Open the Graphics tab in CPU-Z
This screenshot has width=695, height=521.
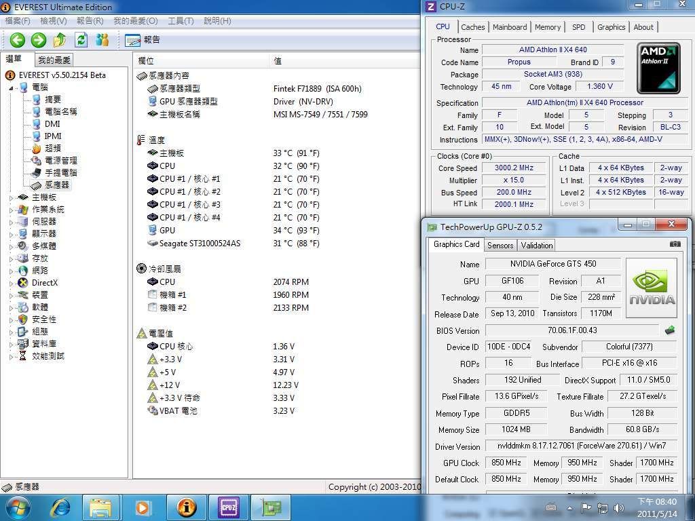(x=612, y=27)
